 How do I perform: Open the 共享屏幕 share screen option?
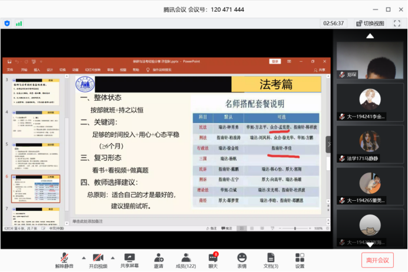129,260
